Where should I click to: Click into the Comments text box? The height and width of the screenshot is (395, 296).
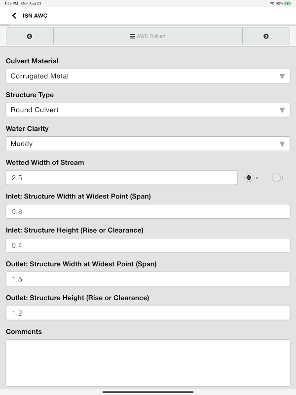click(x=148, y=362)
